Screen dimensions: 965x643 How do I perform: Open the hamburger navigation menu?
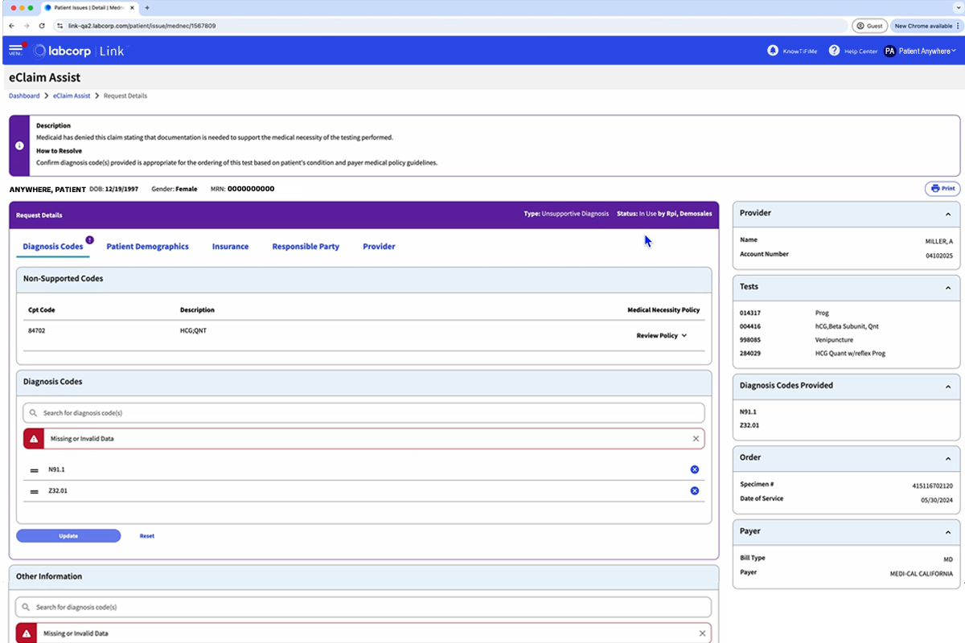(15, 48)
